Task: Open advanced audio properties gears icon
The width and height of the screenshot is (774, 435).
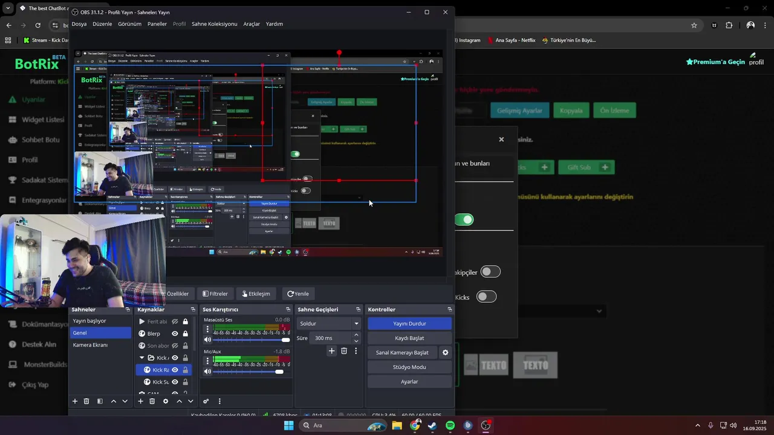Action: pyautogui.click(x=206, y=401)
